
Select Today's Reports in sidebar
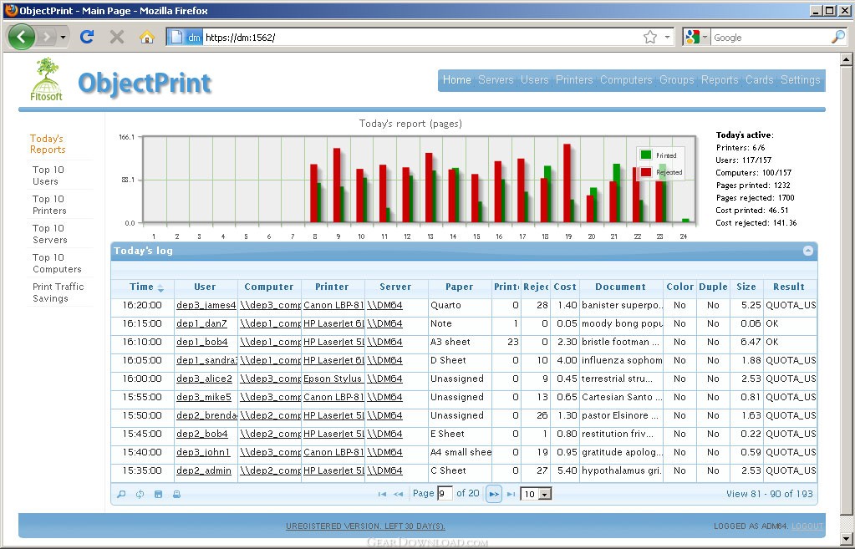(x=48, y=144)
